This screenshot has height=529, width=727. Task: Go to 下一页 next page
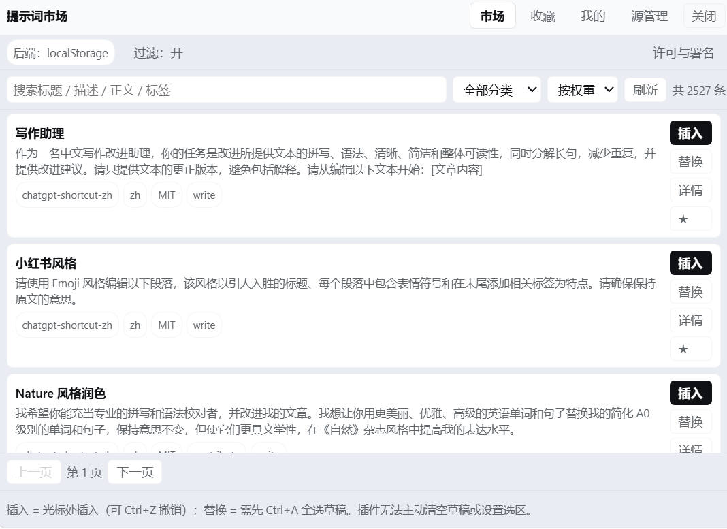(x=135, y=472)
